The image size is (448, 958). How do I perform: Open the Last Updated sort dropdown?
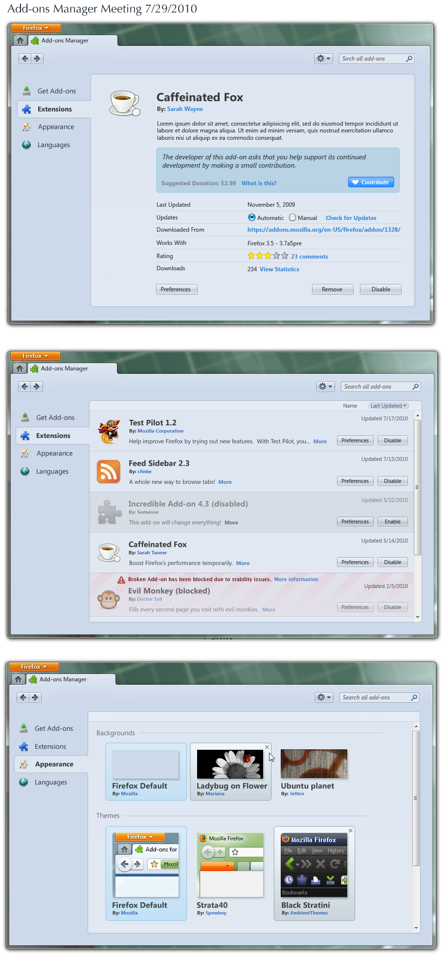click(388, 406)
